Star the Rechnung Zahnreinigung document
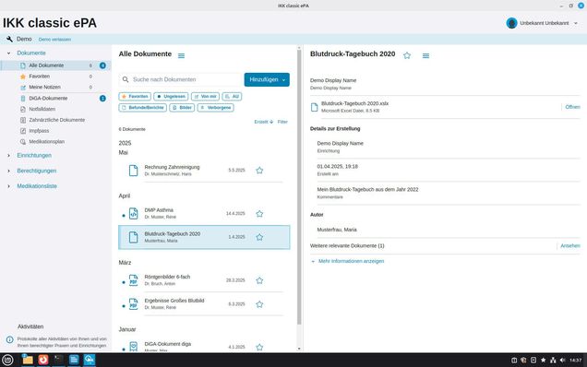 tap(259, 171)
